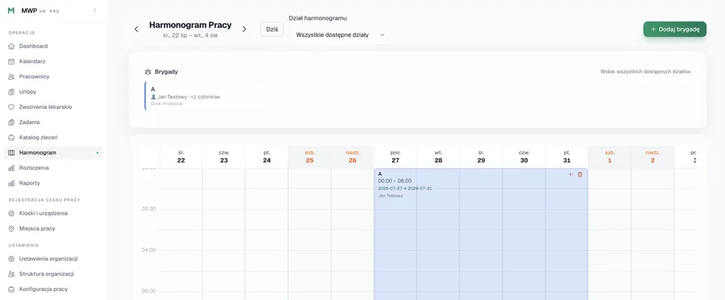Screen dimensions: 725x300
Task: Click shift block A 00:00 – 08:00
Action: click(481, 234)
